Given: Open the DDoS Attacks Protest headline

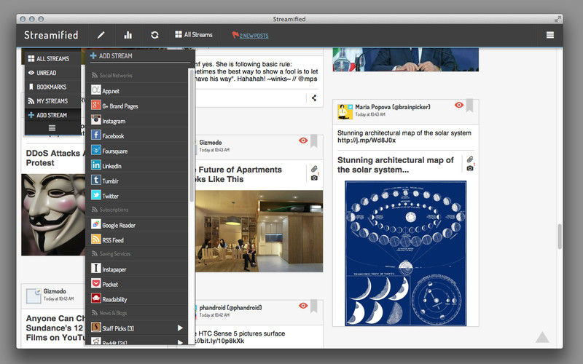Looking at the screenshot, I should click(55, 158).
